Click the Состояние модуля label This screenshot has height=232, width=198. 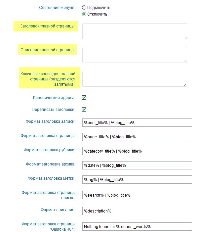57,8
